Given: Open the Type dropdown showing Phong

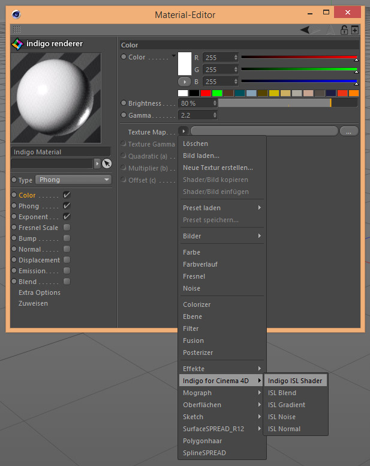Looking at the screenshot, I should tap(74, 180).
